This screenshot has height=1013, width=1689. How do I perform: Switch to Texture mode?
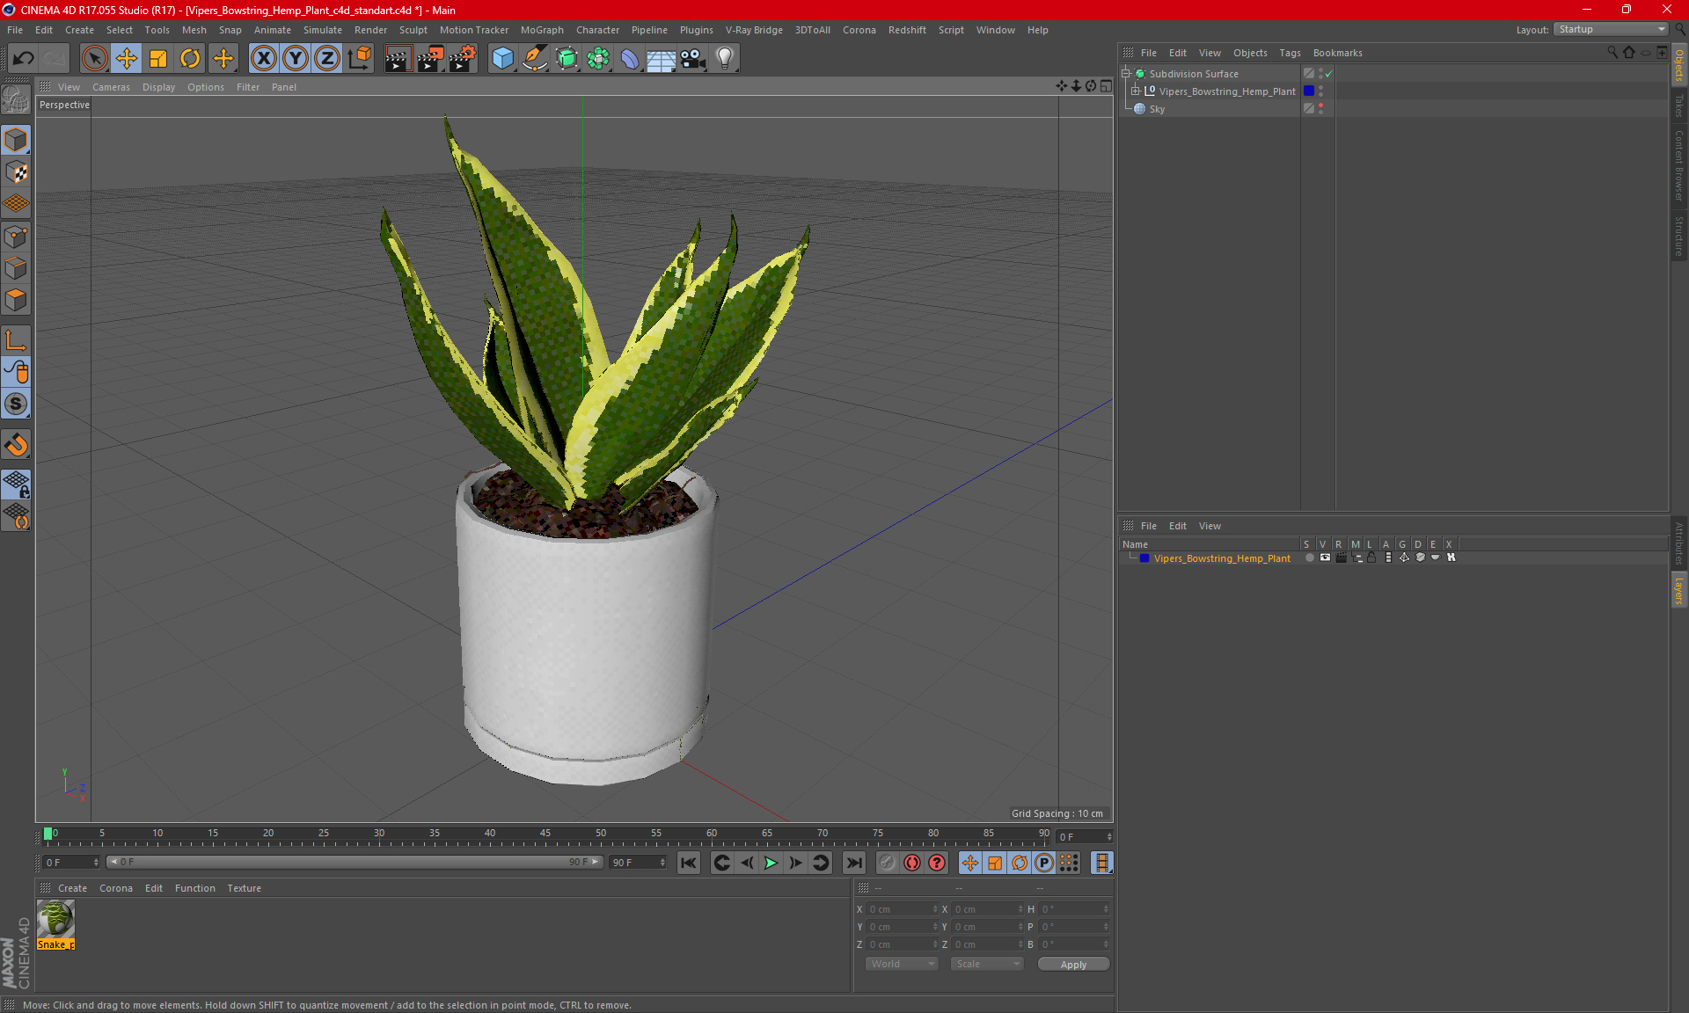pyautogui.click(x=16, y=172)
